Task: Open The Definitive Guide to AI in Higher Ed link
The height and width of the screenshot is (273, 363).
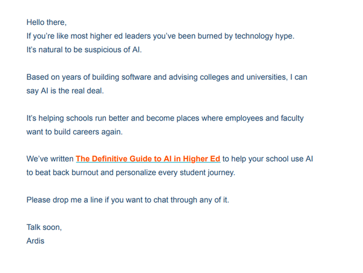Action: point(148,159)
